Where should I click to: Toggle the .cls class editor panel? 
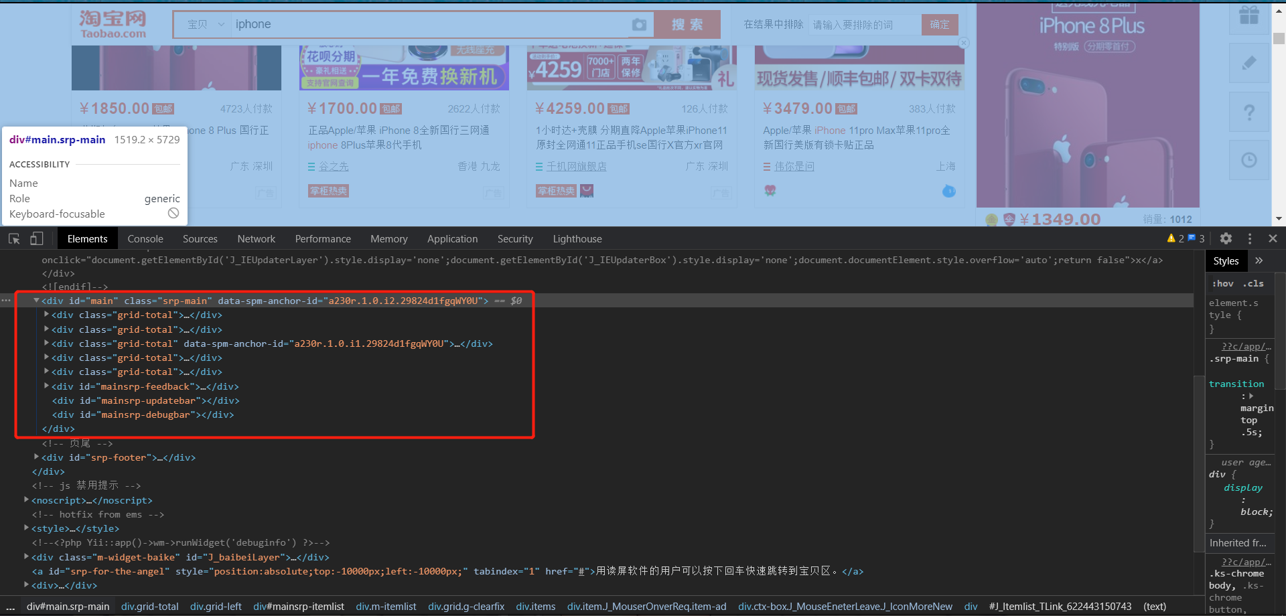click(x=1253, y=283)
